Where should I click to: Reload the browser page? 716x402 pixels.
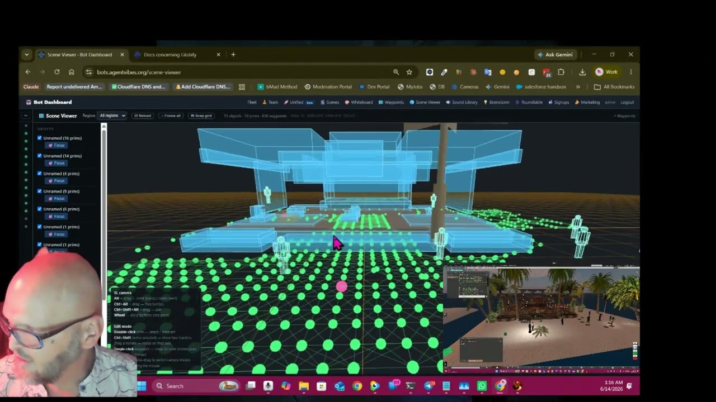point(56,72)
